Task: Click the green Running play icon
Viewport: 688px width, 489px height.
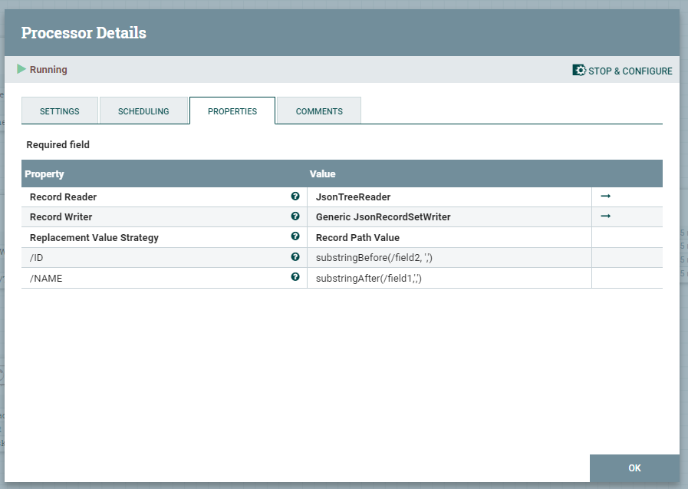Action: pos(21,69)
